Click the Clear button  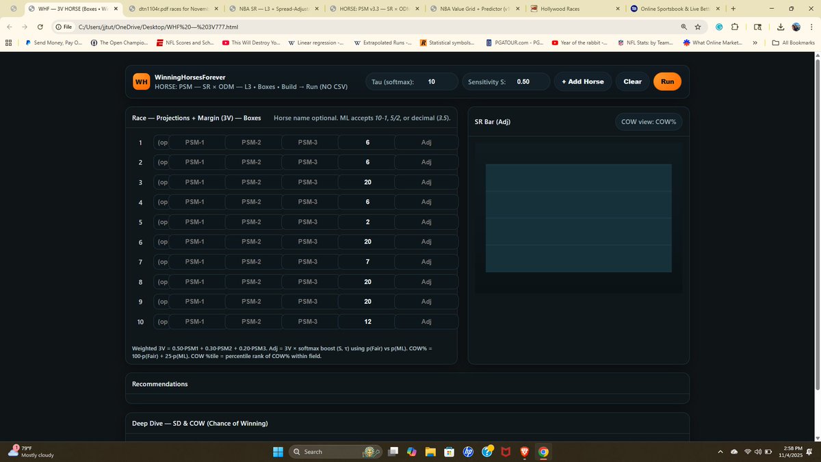pyautogui.click(x=633, y=81)
